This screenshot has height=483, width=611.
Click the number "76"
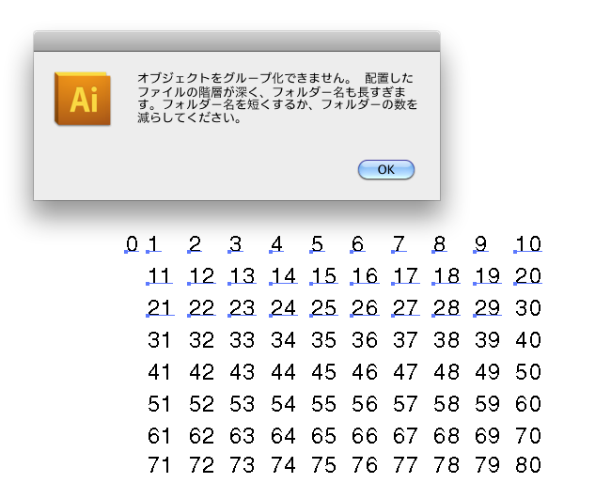[365, 465]
